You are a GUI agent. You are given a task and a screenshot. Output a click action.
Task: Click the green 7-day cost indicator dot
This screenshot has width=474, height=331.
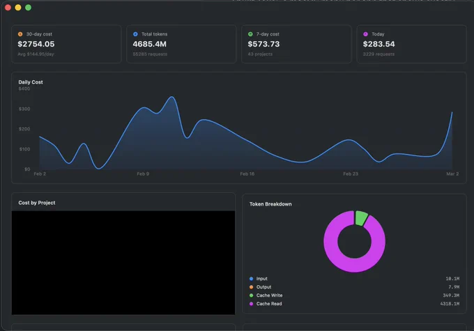250,34
